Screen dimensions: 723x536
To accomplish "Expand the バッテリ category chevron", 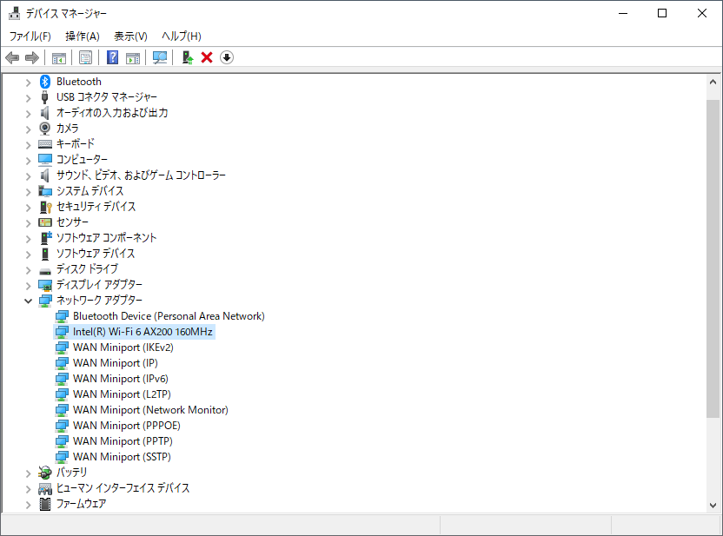I will click(x=28, y=473).
